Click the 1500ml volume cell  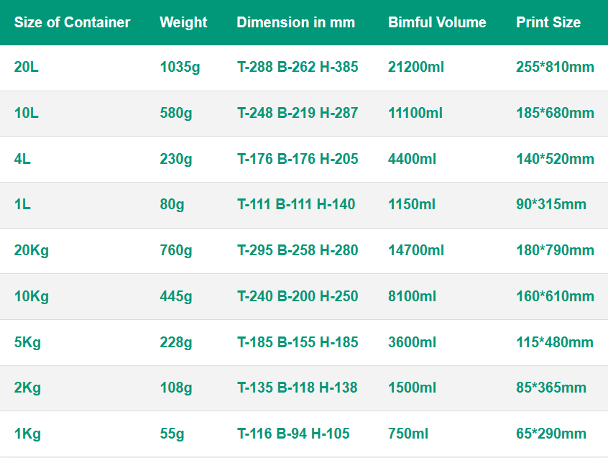click(413, 388)
